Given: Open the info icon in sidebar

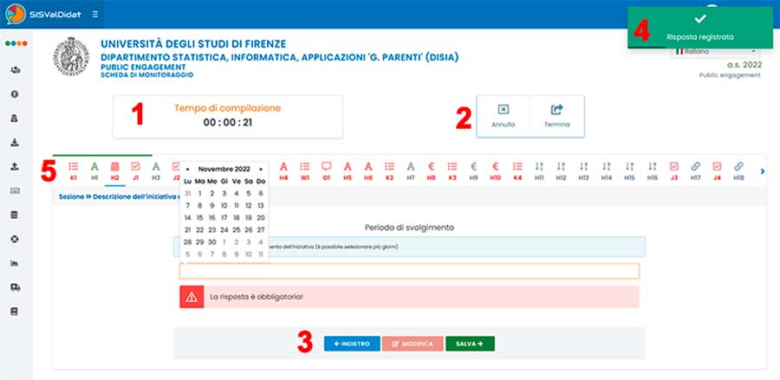Looking at the screenshot, I should pyautogui.click(x=15, y=93).
